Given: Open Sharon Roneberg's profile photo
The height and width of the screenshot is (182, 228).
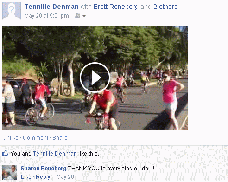Looking at the screenshot, I should (x=10, y=172).
